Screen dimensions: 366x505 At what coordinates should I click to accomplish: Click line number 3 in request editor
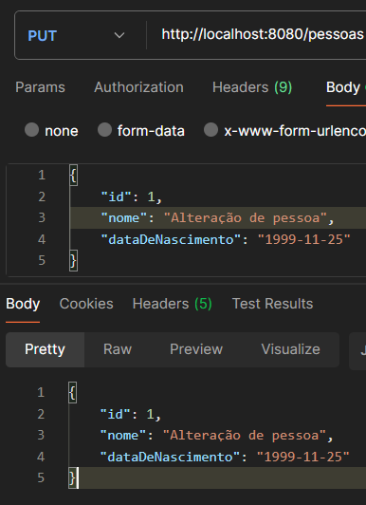click(42, 217)
